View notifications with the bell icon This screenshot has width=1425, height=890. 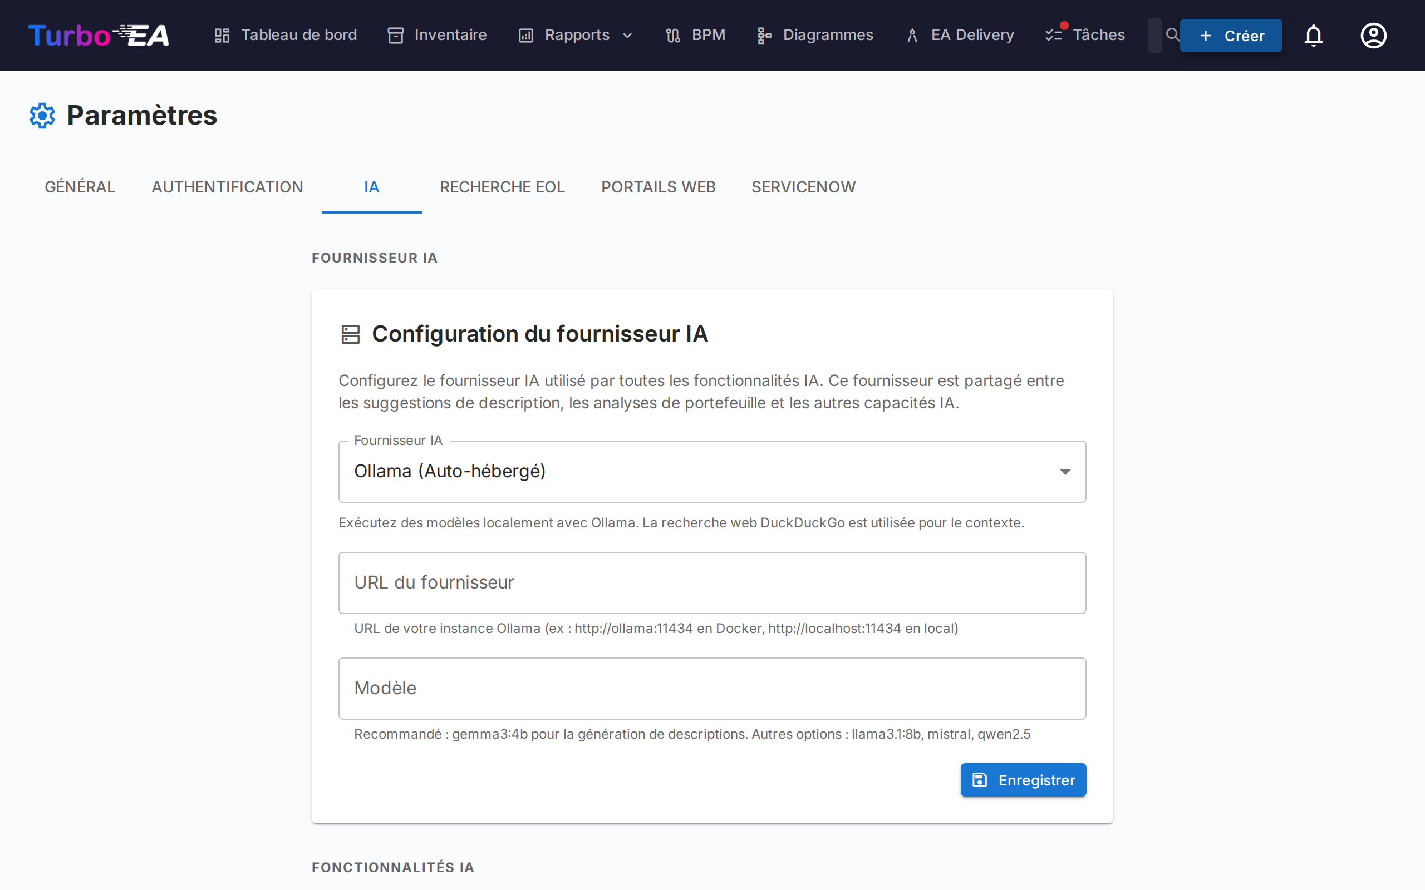pyautogui.click(x=1314, y=35)
